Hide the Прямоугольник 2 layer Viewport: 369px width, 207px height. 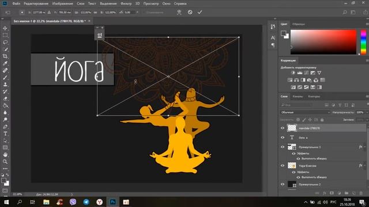point(283,184)
